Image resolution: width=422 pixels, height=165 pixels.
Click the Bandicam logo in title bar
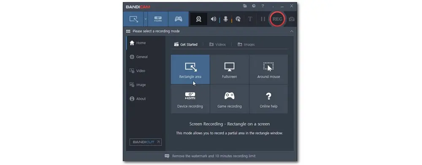point(138,7)
